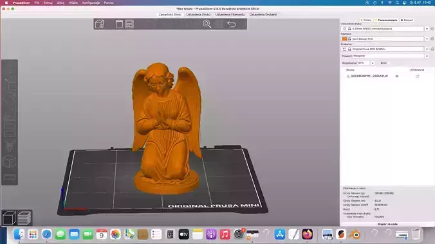This screenshot has height=244, width=435.
Task: Click the Arrange toolbar icon
Action: tap(129, 24)
